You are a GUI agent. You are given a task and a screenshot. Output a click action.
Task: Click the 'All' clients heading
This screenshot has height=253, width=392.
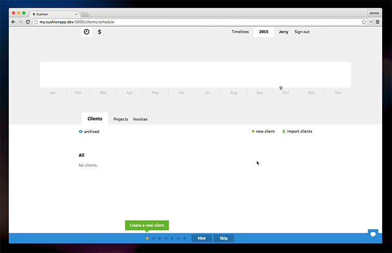point(81,155)
